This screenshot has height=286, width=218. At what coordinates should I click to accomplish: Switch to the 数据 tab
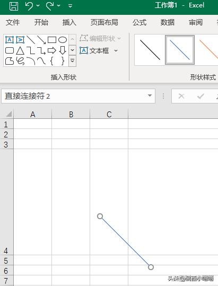(167, 22)
